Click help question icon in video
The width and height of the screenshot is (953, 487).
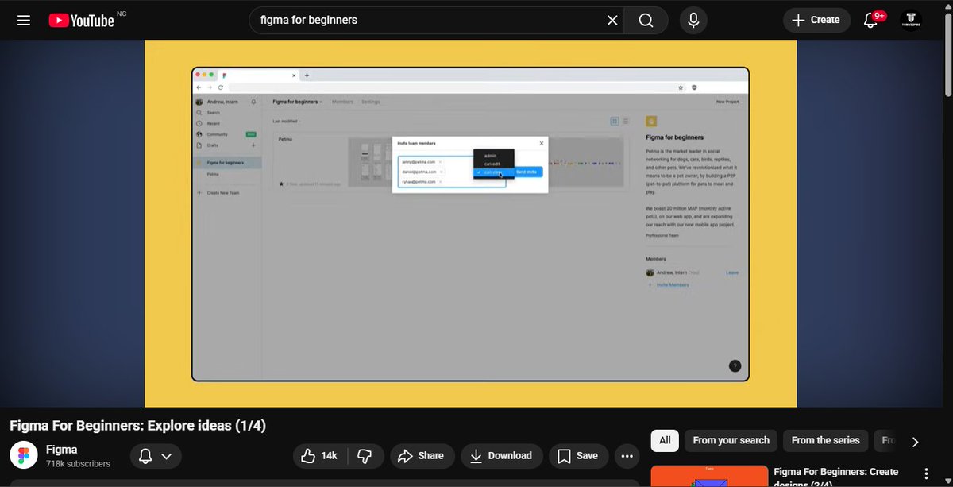coord(735,366)
